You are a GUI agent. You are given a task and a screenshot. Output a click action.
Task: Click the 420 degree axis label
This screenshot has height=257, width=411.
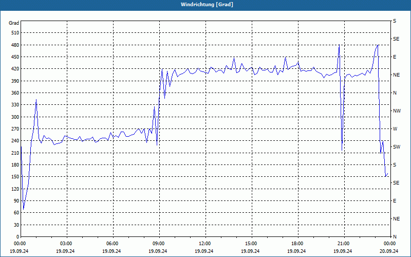(15, 69)
